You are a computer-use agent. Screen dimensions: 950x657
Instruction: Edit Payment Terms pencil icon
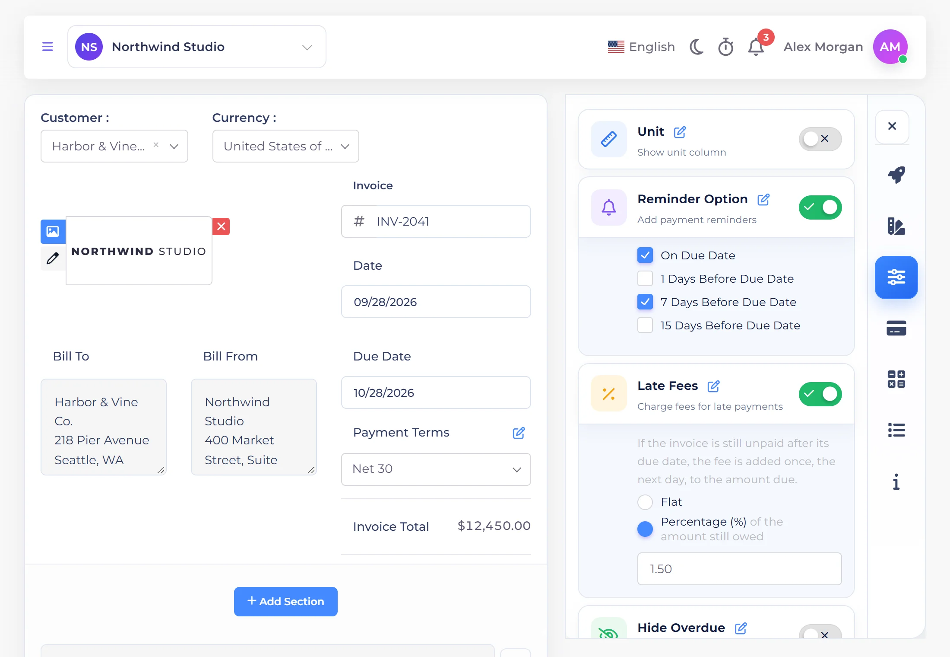519,433
